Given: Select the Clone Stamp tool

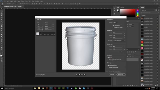Looking at the screenshot, I should [x=1, y=26].
